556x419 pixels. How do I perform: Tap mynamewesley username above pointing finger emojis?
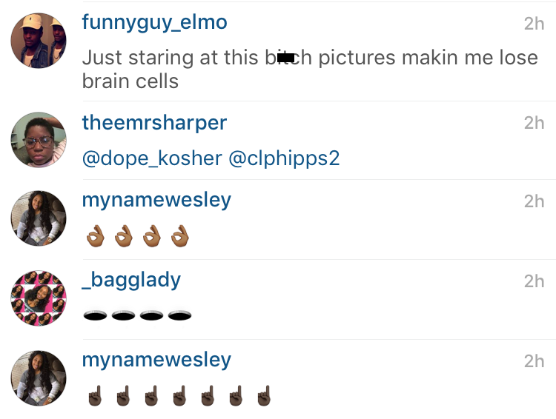coord(156,361)
